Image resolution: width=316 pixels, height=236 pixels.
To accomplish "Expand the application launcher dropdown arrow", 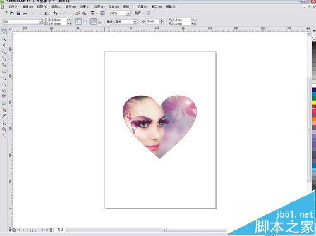I will (x=97, y=13).
